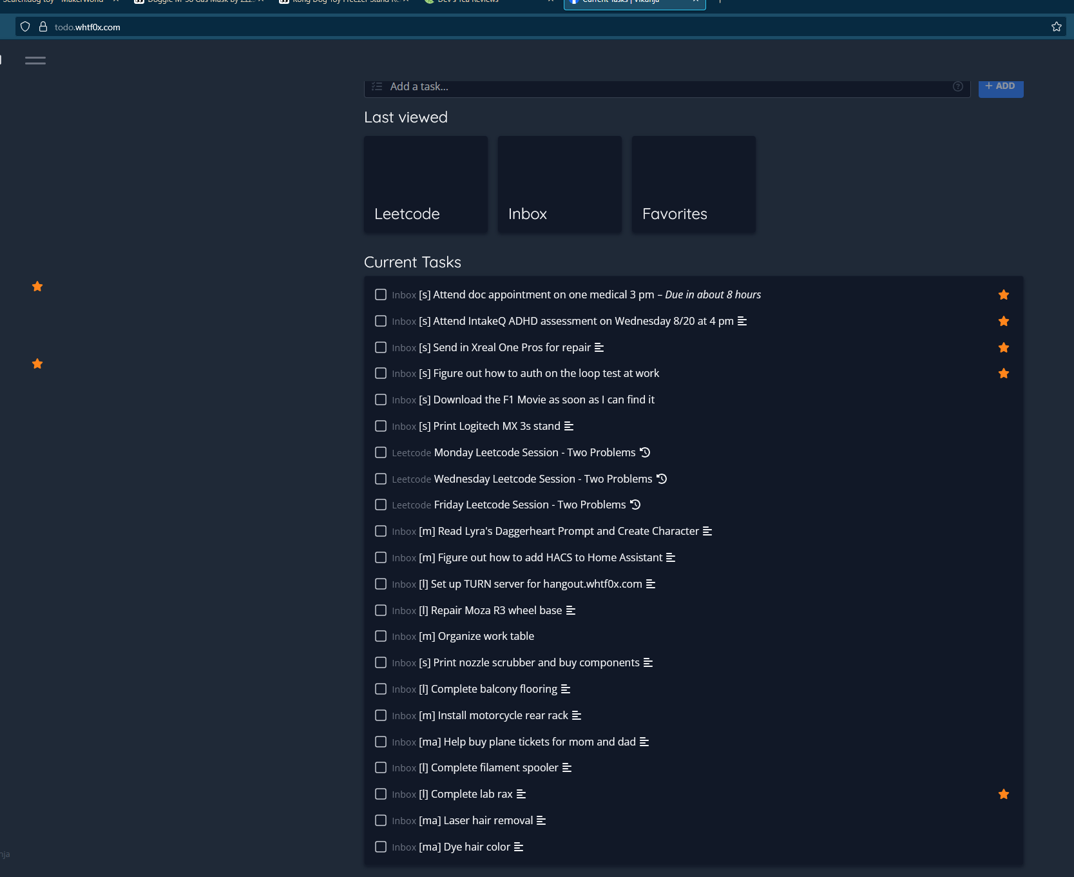This screenshot has height=877, width=1074.
Task: Open the Repair Moza R3 wheel base task
Action: pyautogui.click(x=496, y=611)
